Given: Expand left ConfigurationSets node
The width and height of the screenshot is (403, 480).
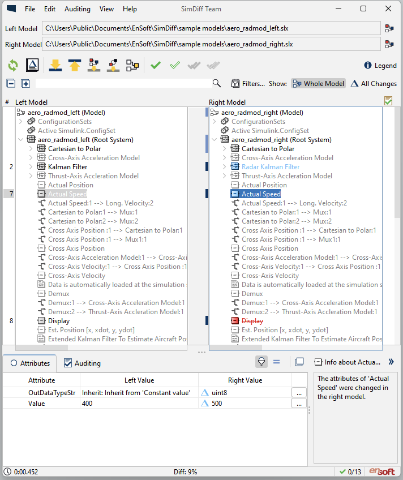Looking at the screenshot, I should click(21, 122).
